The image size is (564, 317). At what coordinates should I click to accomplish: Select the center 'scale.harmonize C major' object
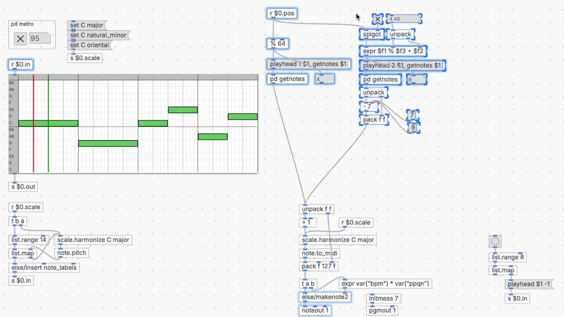tap(338, 240)
